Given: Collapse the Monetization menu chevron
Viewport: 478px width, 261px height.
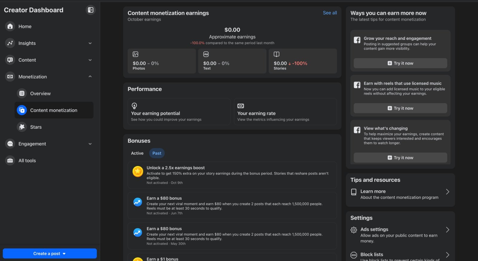Looking at the screenshot, I should [90, 77].
